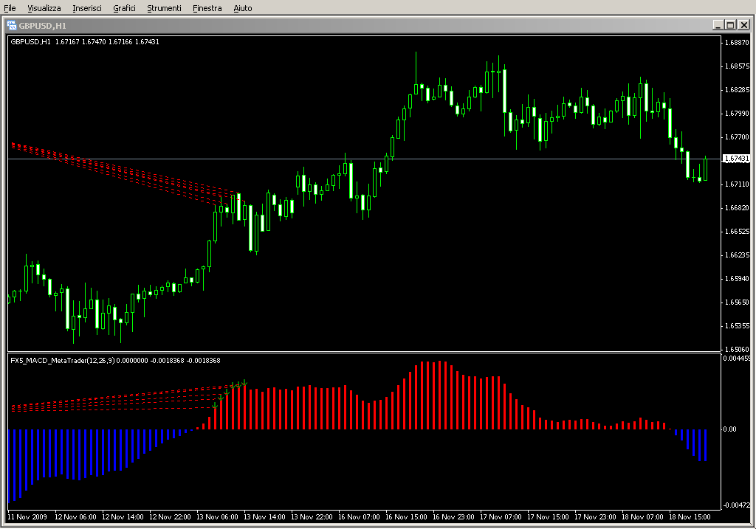This screenshot has width=756, height=529.
Task: Click the GBPUSD,H1 window title text
Action: [42, 26]
